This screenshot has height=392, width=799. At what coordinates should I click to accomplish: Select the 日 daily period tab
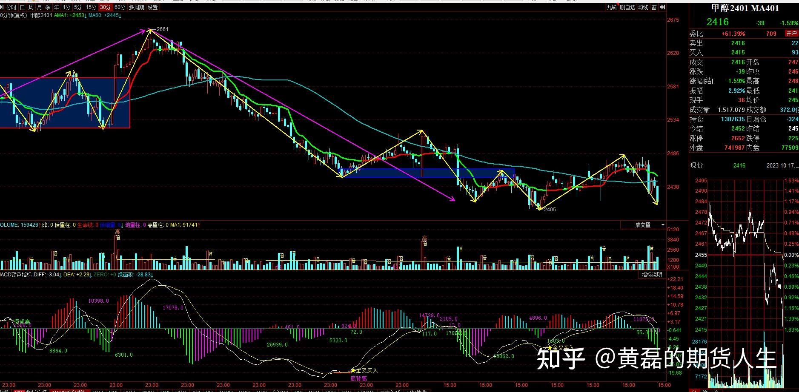(23, 7)
